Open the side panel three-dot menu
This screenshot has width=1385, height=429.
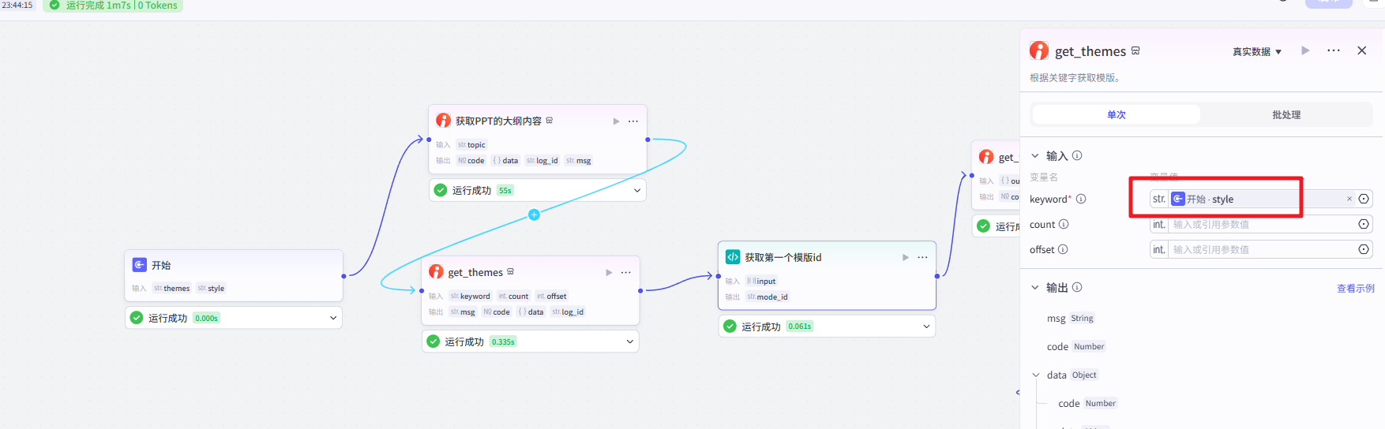[1334, 50]
